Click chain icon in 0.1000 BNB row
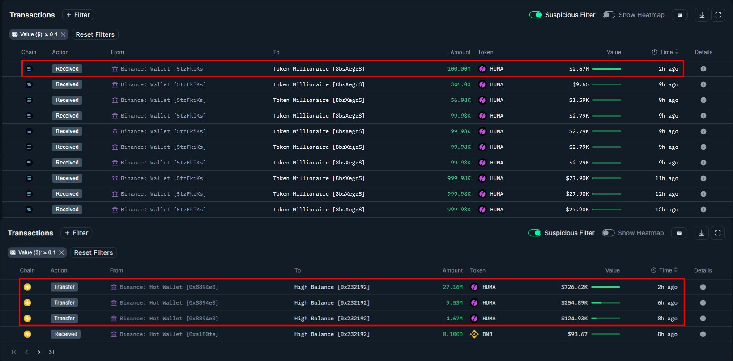Viewport: 733px width, 361px height. 27,334
